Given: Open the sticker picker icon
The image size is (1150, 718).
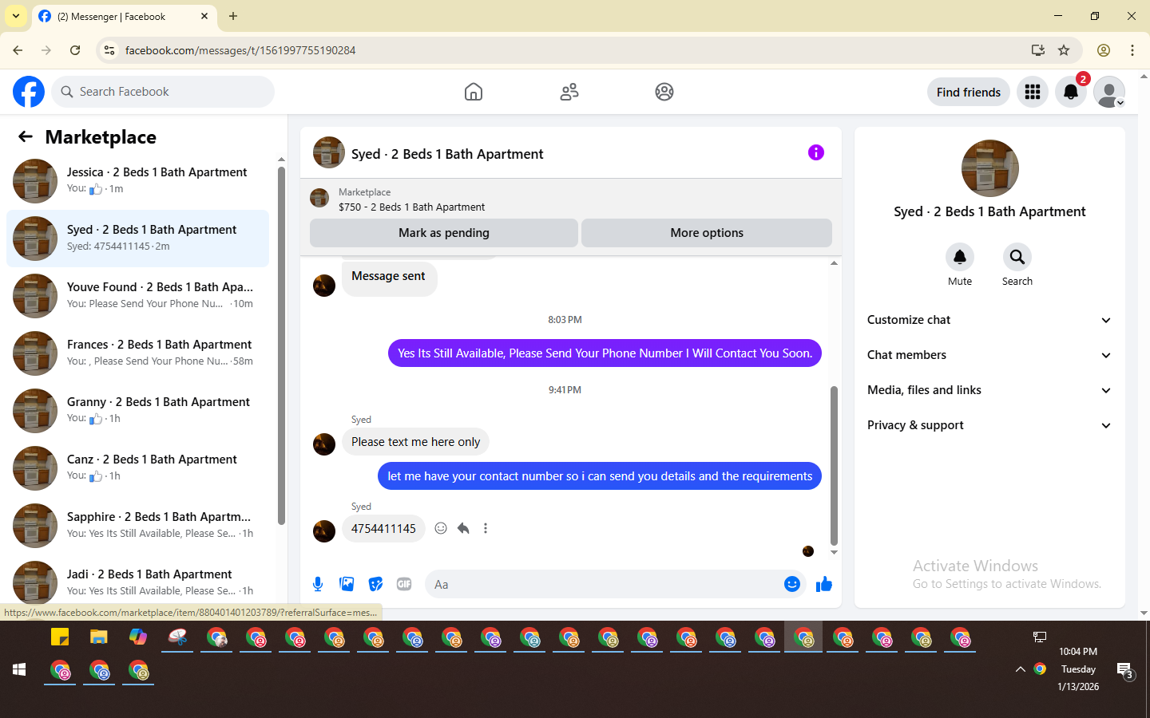Looking at the screenshot, I should point(375,584).
